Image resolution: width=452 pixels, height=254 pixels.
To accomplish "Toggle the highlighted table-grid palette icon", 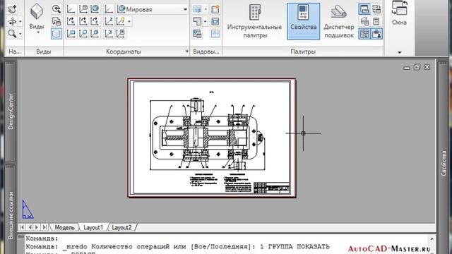I will click(364, 34).
